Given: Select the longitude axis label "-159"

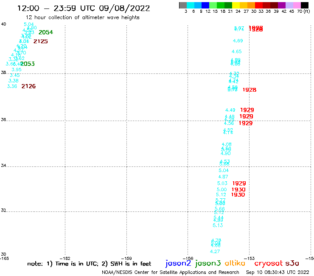Looking at the screenshot, I should tap(126, 258).
